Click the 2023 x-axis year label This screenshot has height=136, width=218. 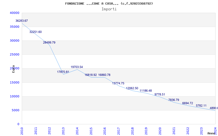201,131
